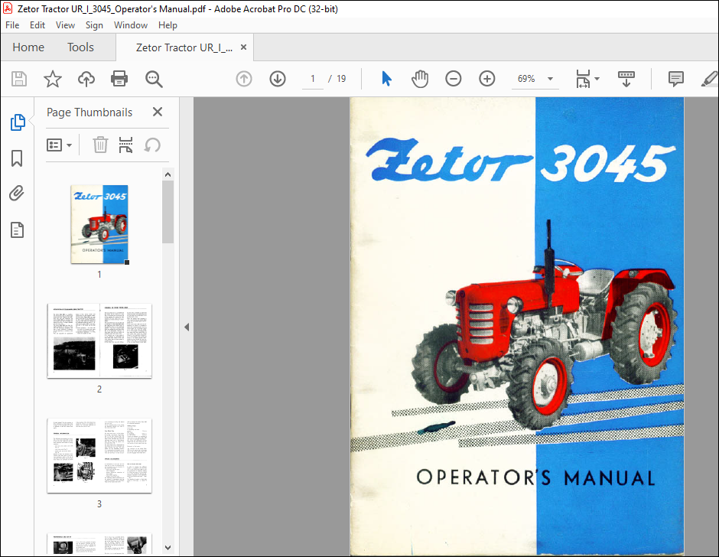Open the Page Thumbnails sidebar icon
Viewport: 719px width, 557px height.
(18, 122)
